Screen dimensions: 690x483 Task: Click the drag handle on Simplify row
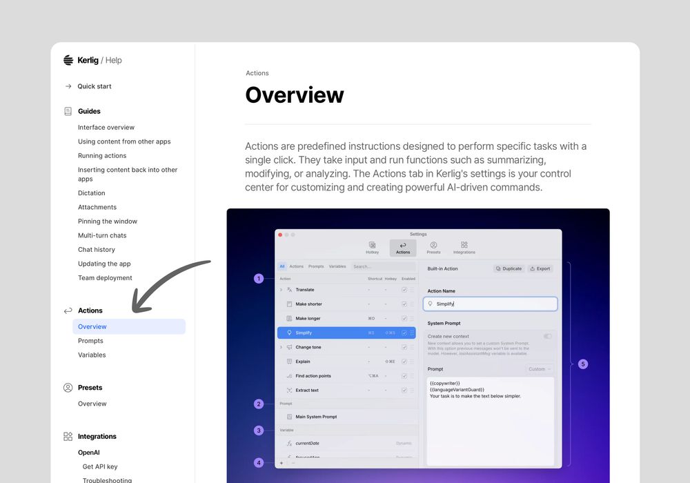coord(413,333)
